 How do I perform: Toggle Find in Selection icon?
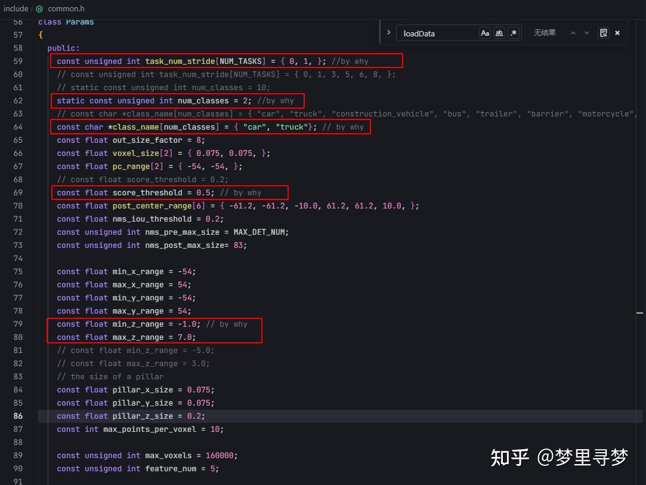[604, 33]
